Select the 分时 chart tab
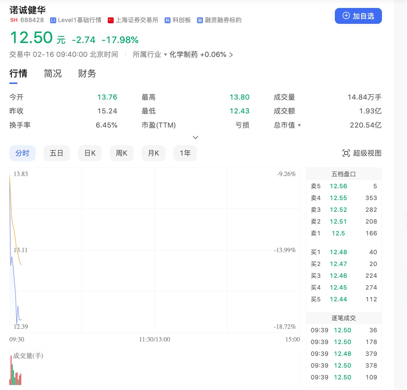Image resolution: width=407 pixels, height=390 pixels. pyautogui.click(x=22, y=153)
